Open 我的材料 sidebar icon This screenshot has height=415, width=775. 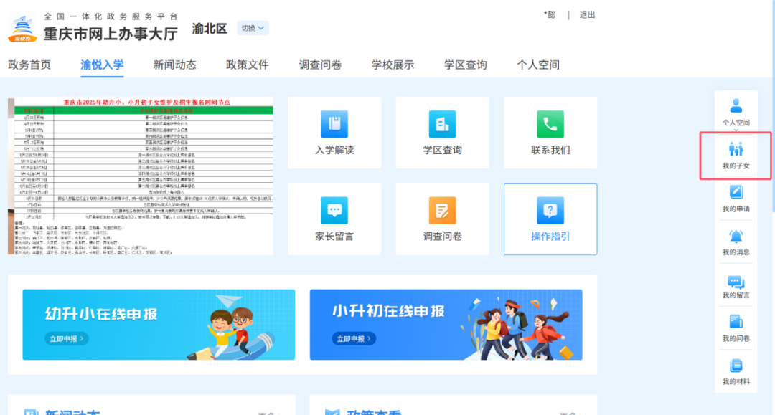coord(736,366)
